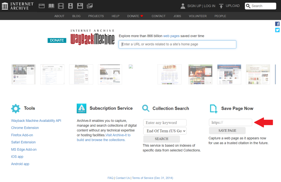Open the Video film-strip icon
Screen dimensions: 281x182
pyautogui.click(x=61, y=6)
